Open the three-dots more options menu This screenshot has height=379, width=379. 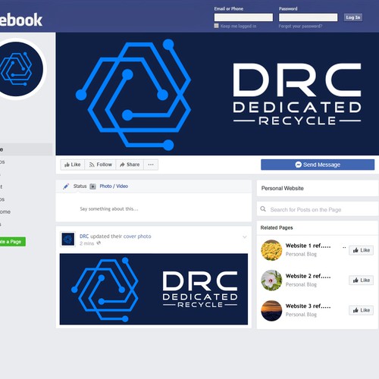tap(151, 164)
